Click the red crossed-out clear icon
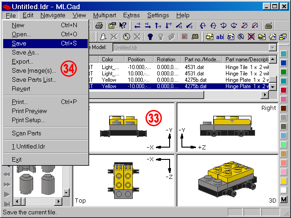 coord(251,36)
